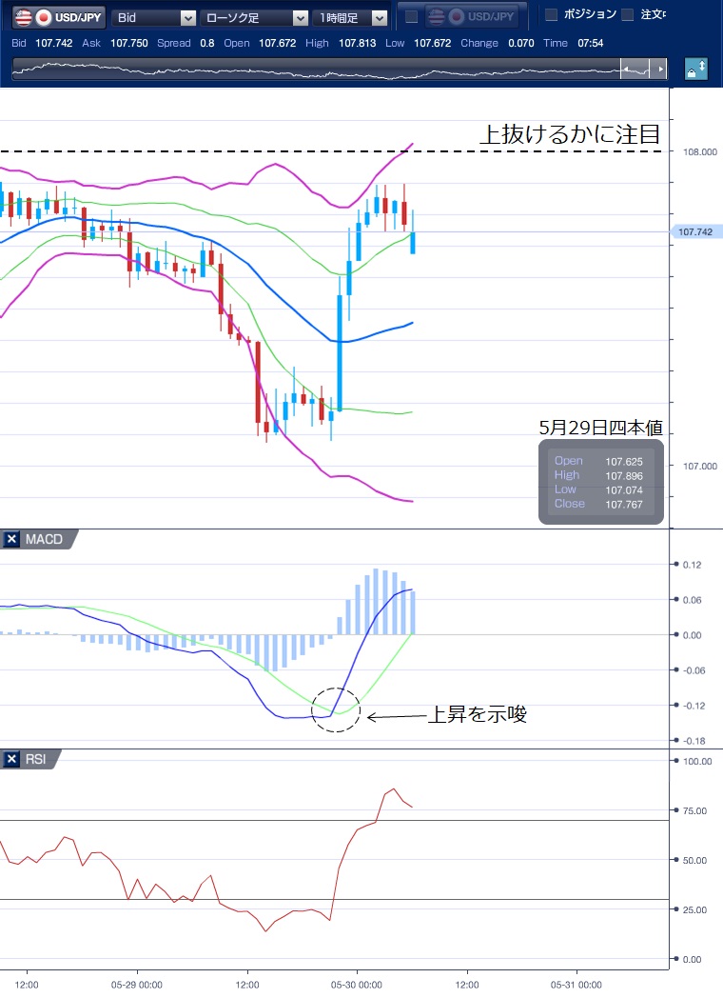The image size is (723, 998).
Task: Enable the ポジション checkbox
Action: click(551, 15)
